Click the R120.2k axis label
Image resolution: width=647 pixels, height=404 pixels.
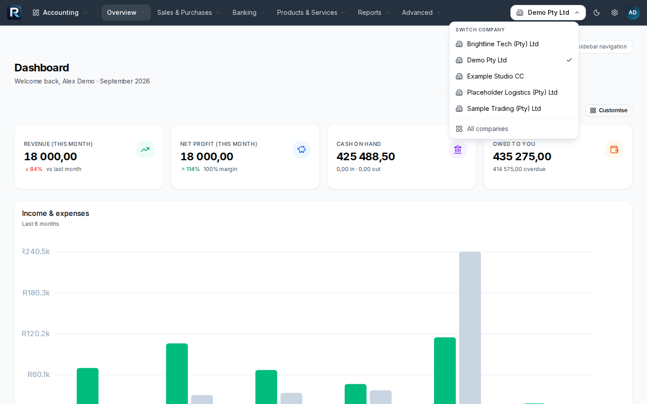pyautogui.click(x=36, y=334)
